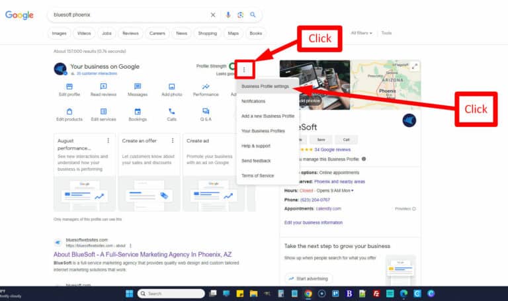This screenshot has width=508, height=301.
Task: Open the Windows Start menu
Action: pyautogui.click(x=129, y=294)
